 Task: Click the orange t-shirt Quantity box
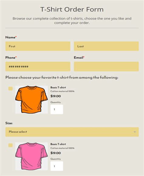[x=57, y=109]
